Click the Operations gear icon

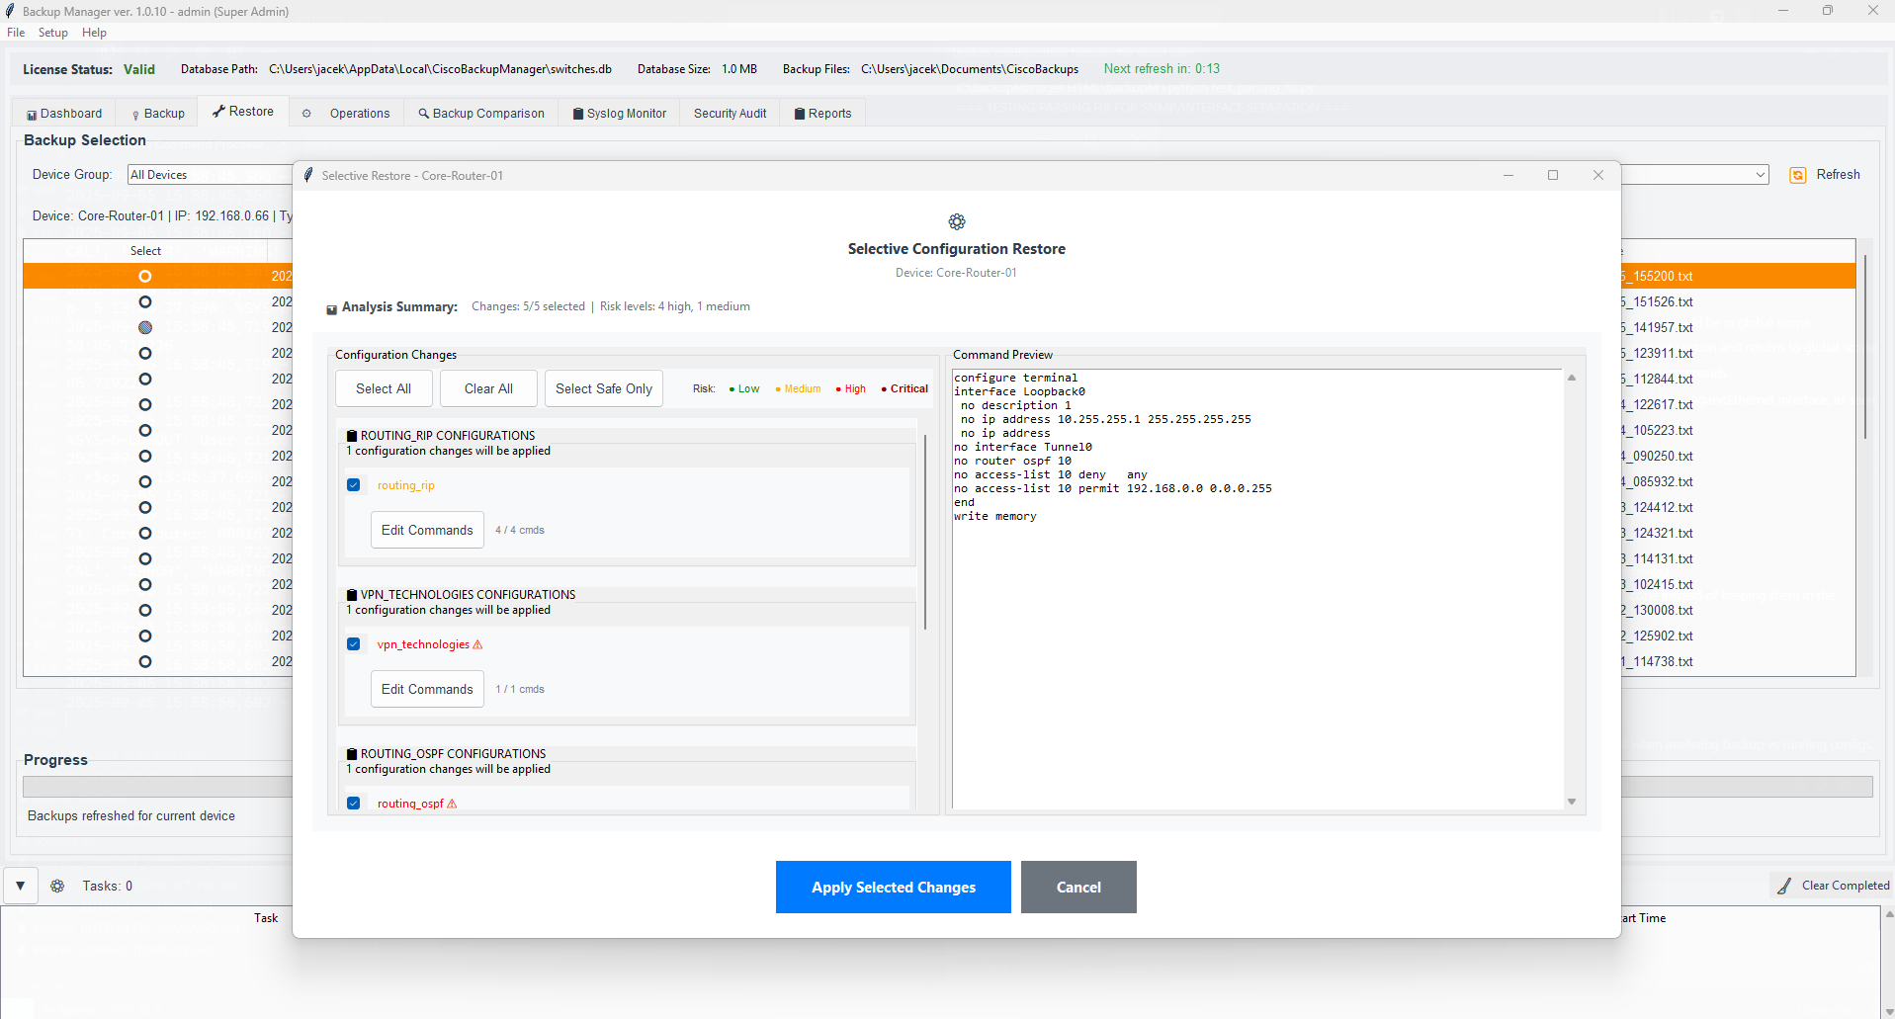(306, 114)
